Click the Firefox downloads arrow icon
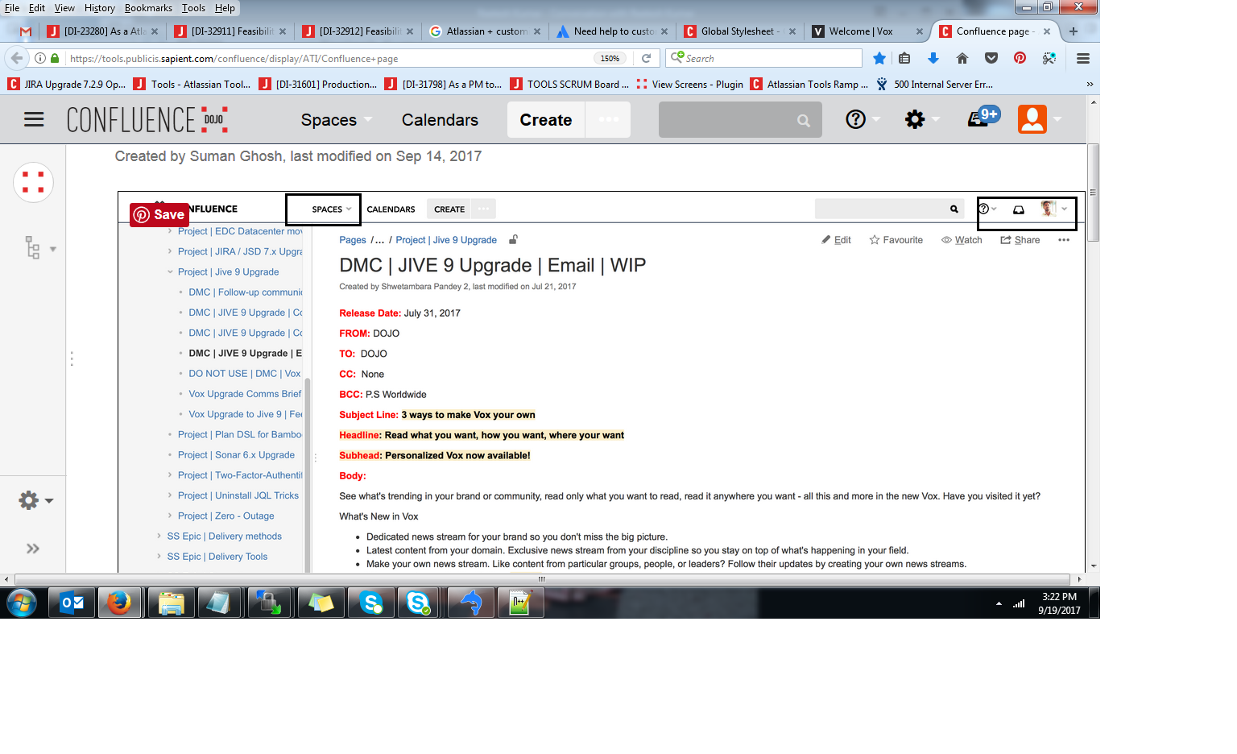The height and width of the screenshot is (754, 1237). tap(933, 58)
